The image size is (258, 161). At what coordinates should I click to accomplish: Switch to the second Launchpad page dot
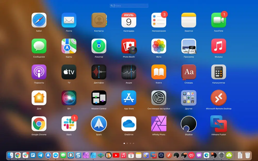click(x=127, y=143)
